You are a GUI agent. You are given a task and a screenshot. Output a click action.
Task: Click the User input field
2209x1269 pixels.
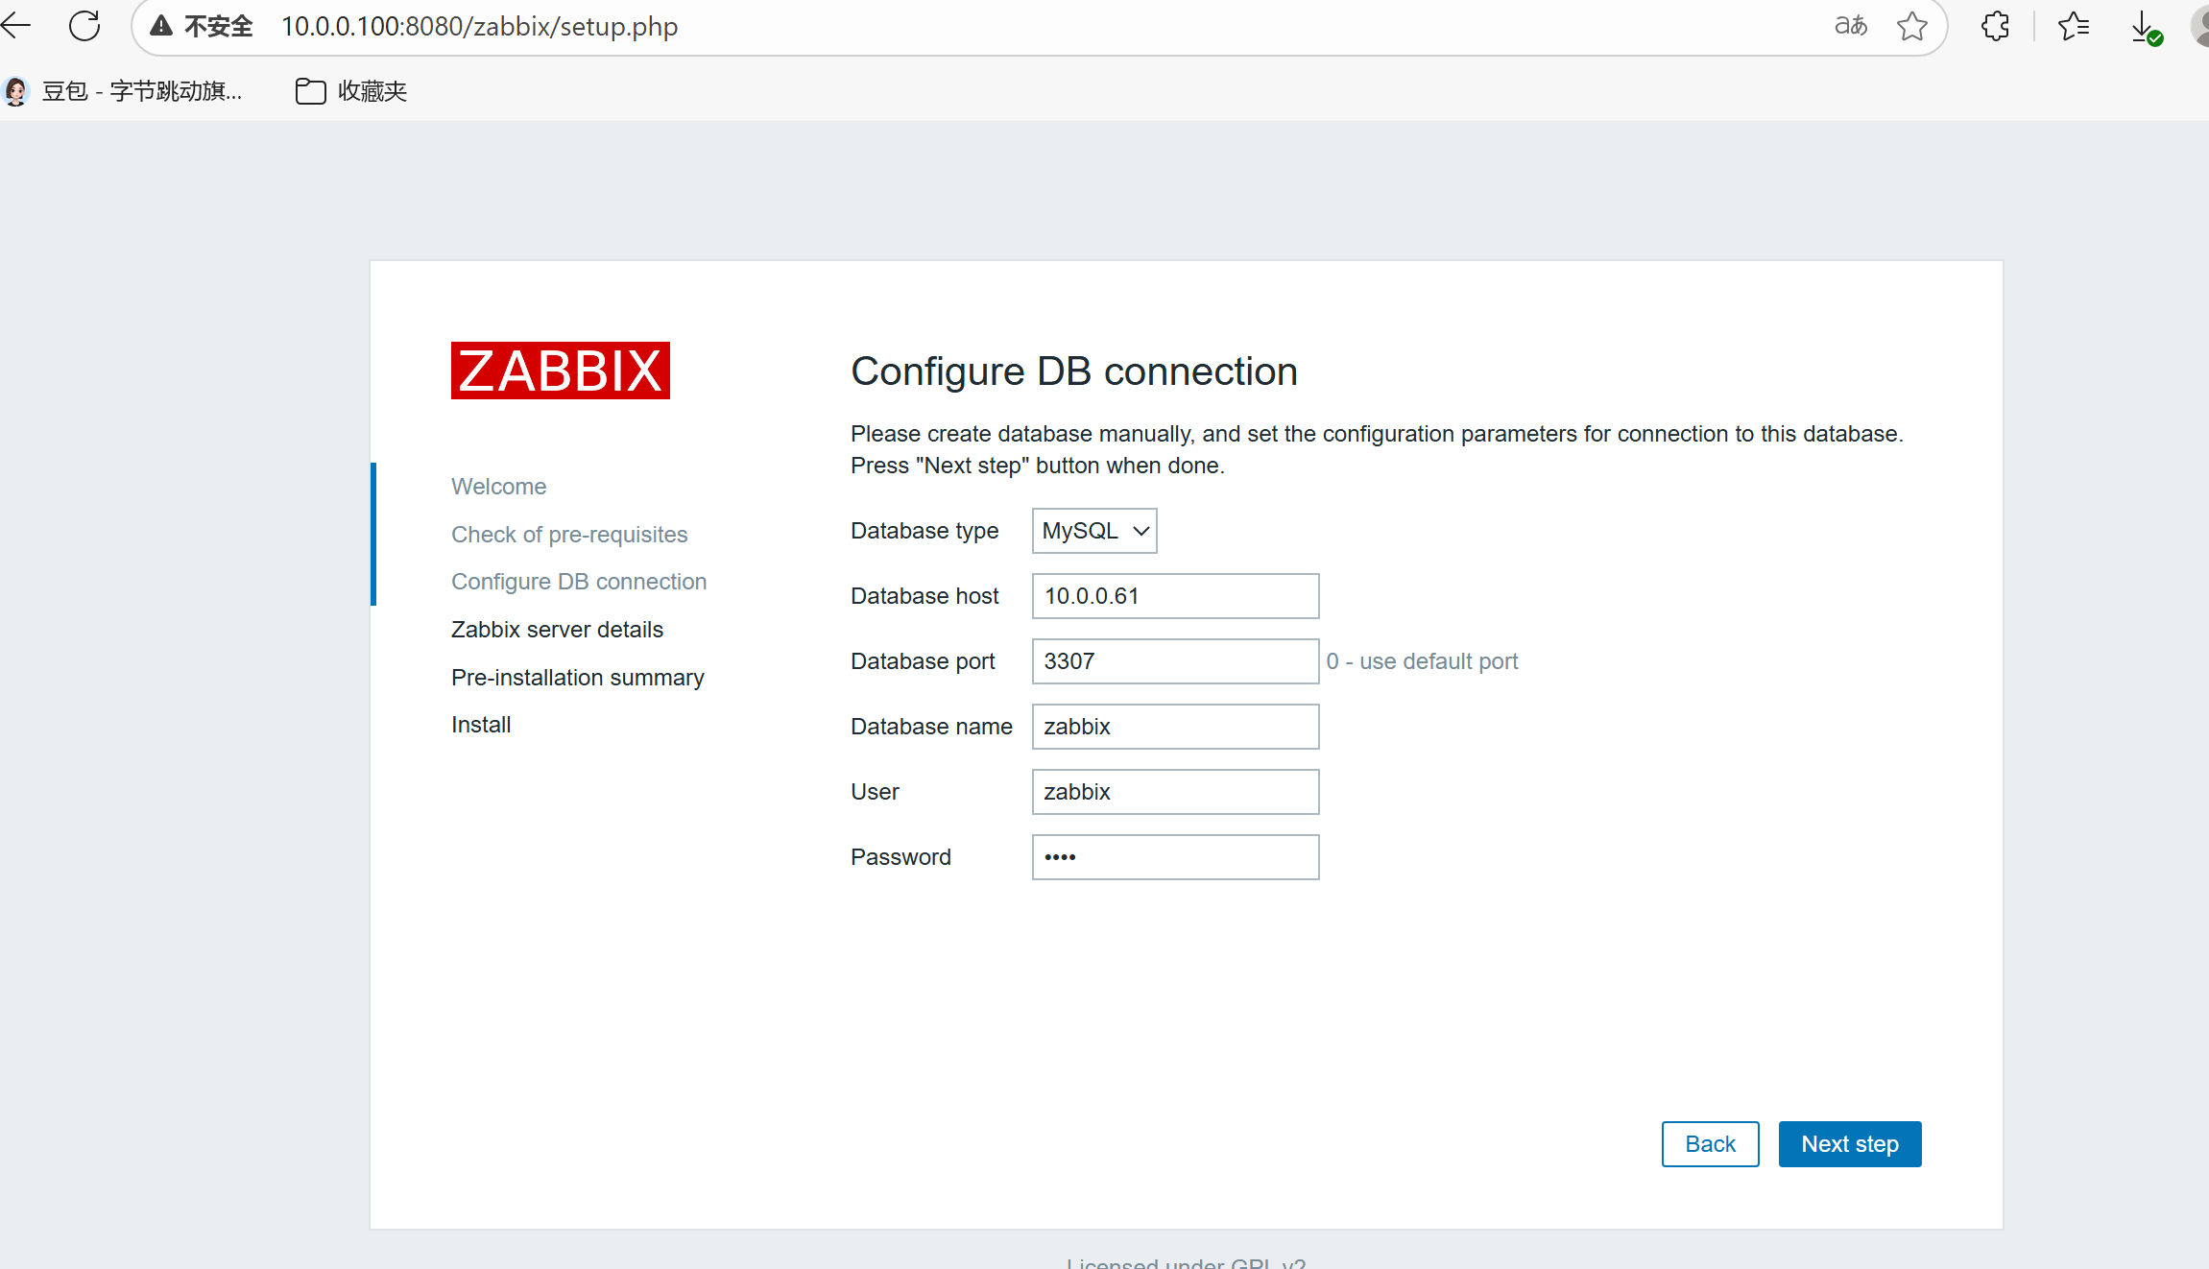click(x=1175, y=792)
